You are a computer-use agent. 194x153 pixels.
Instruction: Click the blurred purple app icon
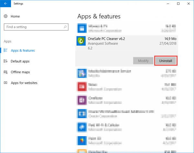(x=82, y=100)
